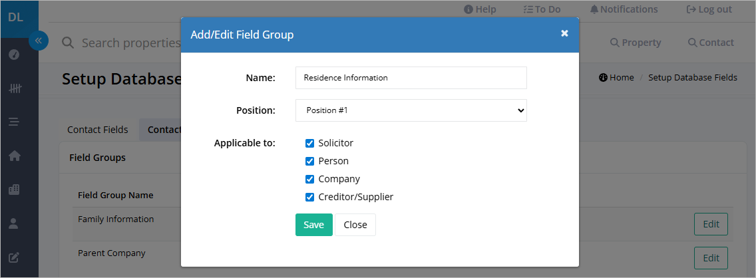Screen dimensions: 756x278
Task: Click Setup Database Fields breadcrumb
Action: tap(692, 78)
